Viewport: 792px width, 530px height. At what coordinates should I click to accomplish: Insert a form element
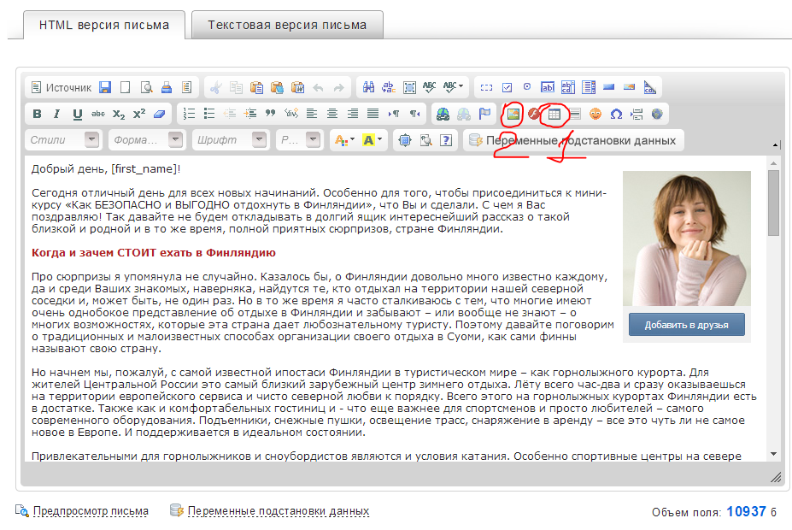[486, 87]
